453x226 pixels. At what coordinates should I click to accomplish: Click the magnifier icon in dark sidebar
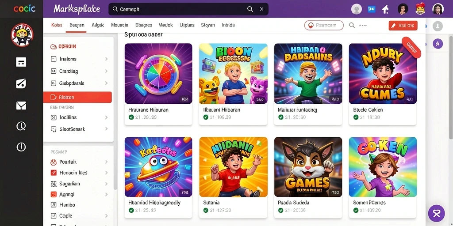21,126
